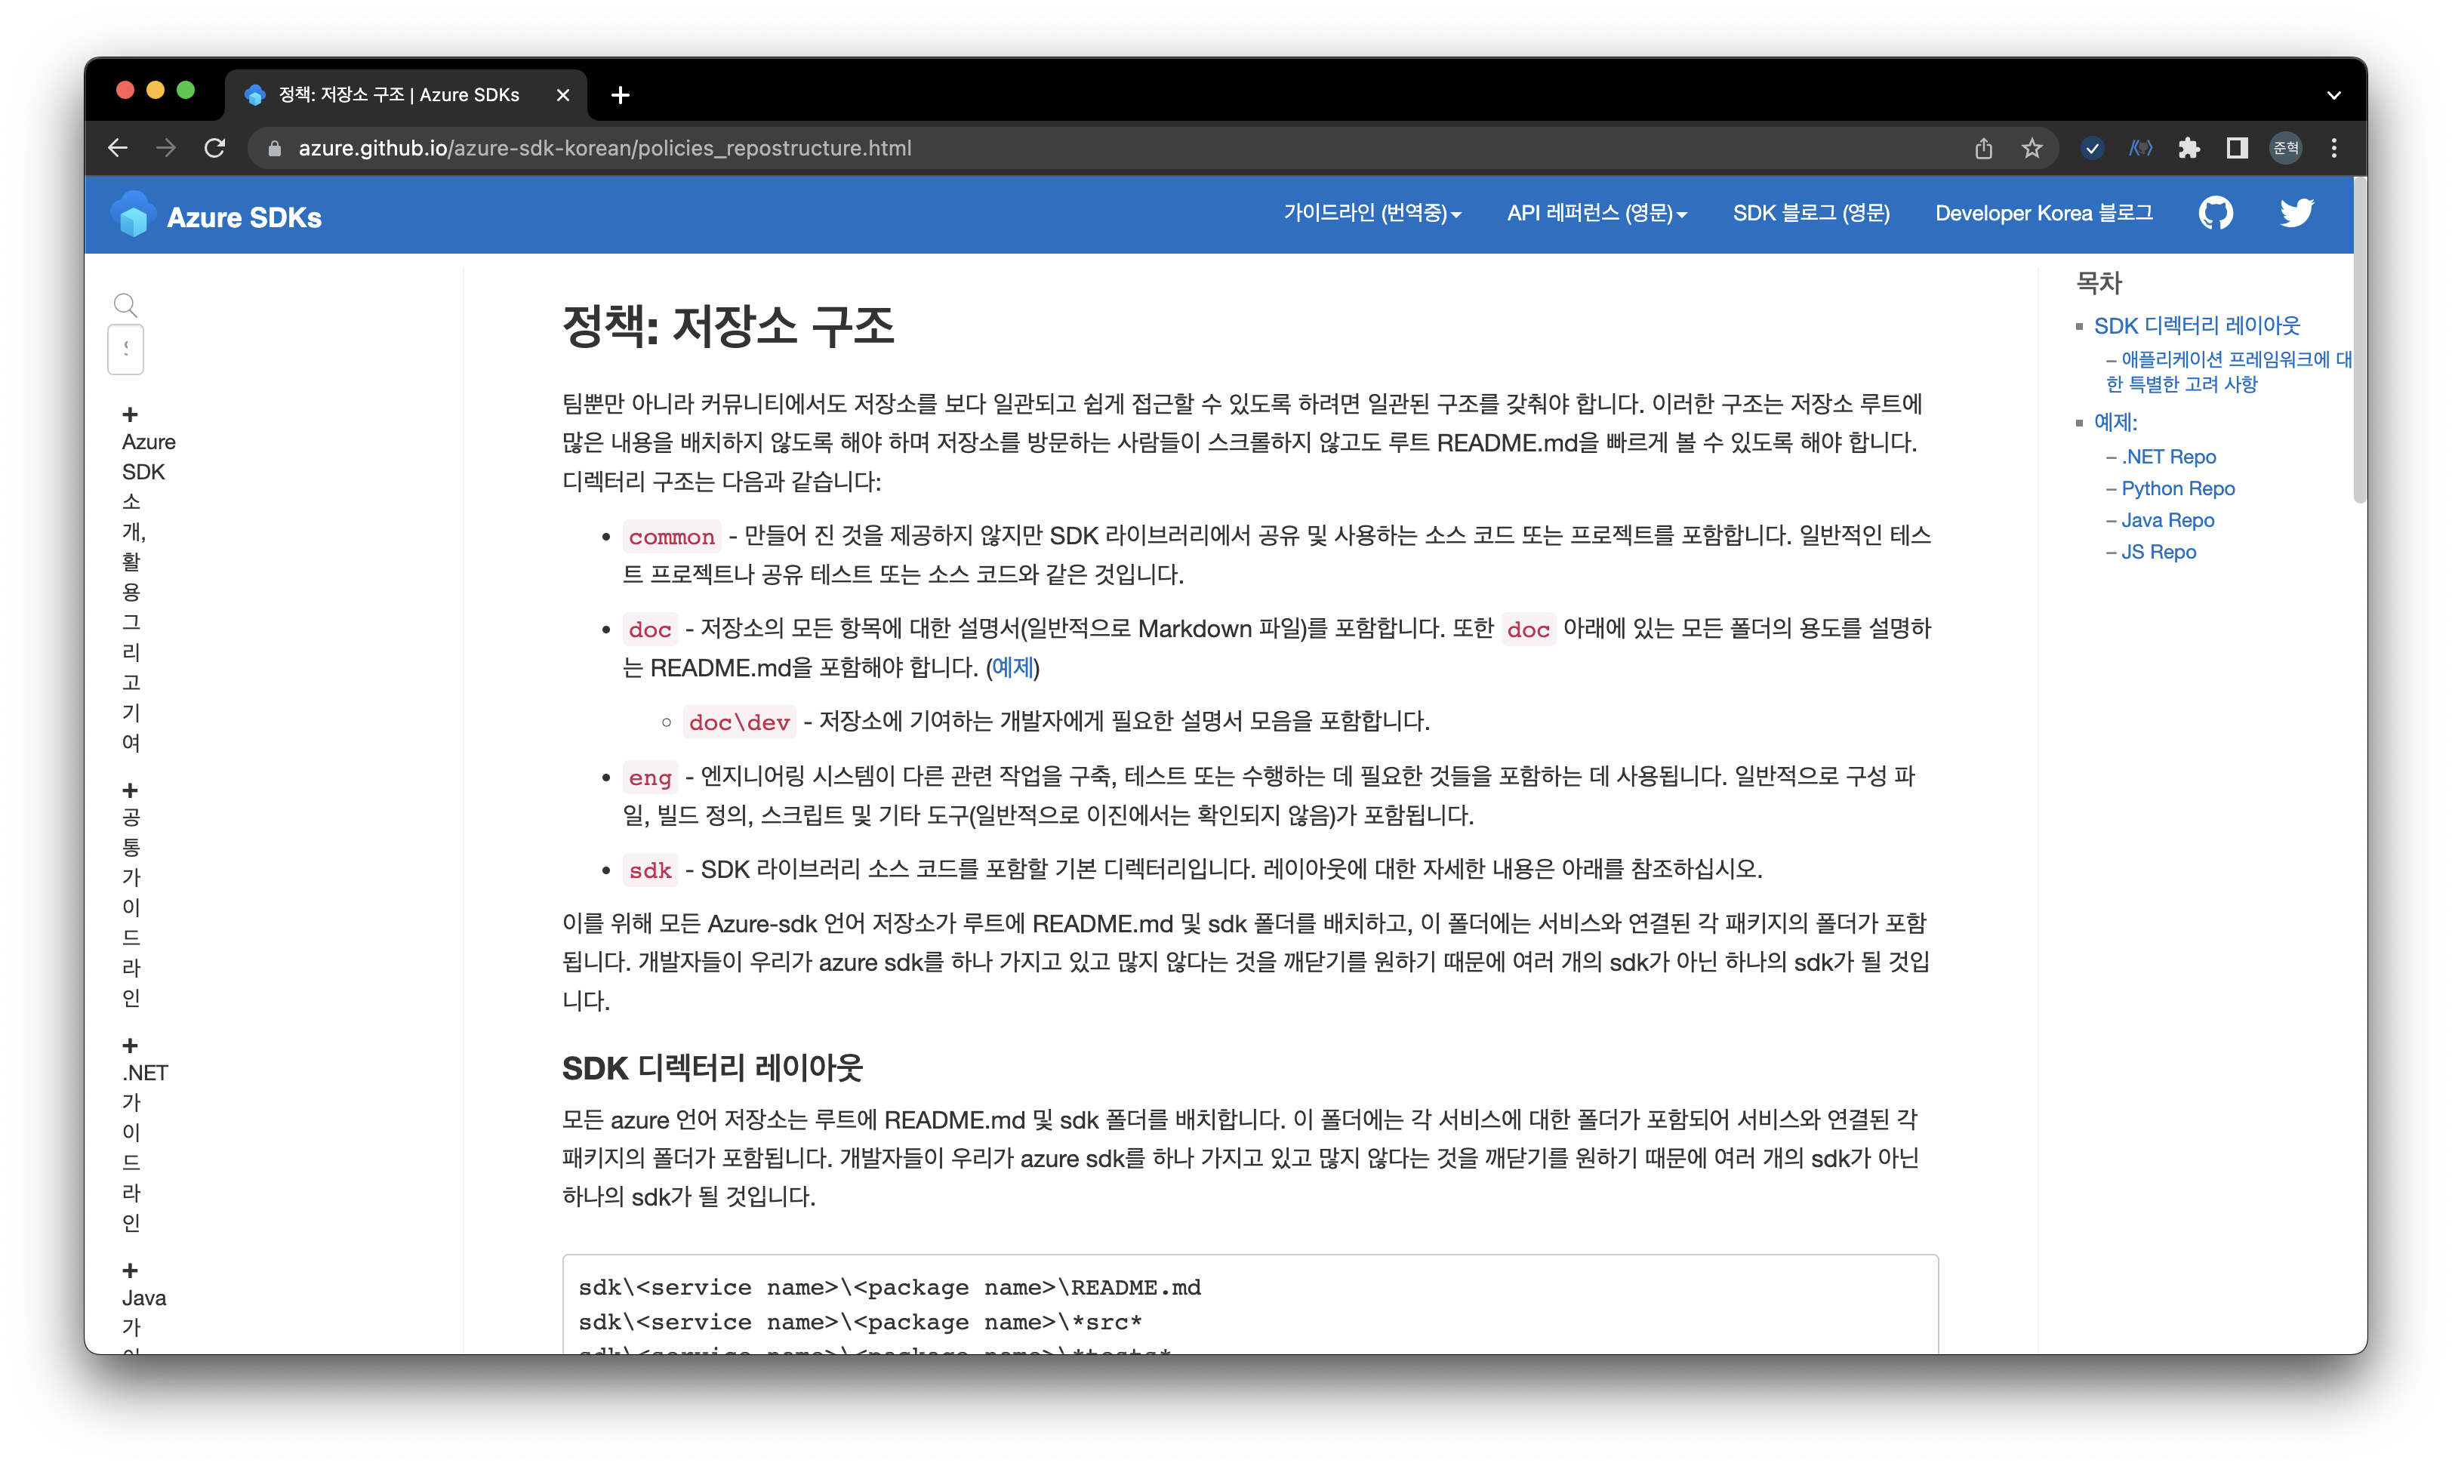
Task: Click the tab search chevron at top right
Action: 2333,96
